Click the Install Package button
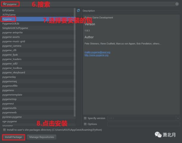The height and width of the screenshot is (143, 182). tap(13, 137)
